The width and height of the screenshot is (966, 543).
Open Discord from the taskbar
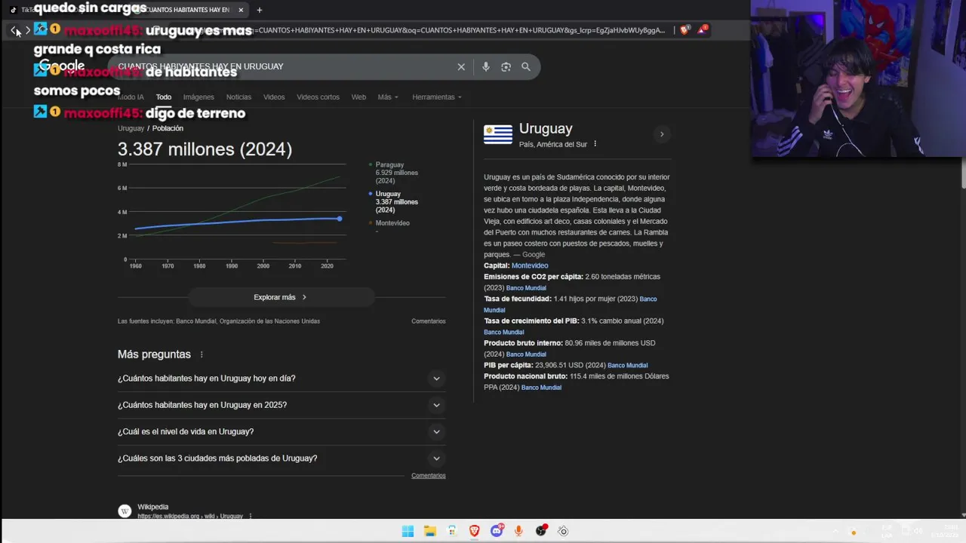tap(497, 531)
